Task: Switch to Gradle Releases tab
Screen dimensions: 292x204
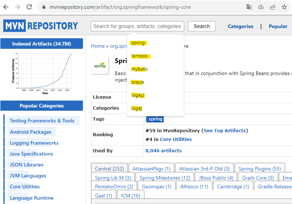Action: pos(273,186)
